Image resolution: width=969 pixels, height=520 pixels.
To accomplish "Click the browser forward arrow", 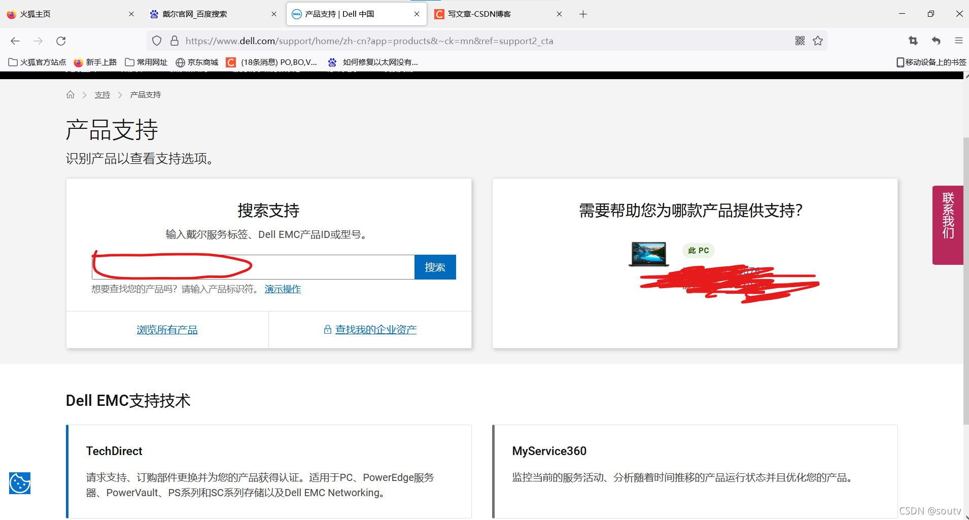I will 38,41.
